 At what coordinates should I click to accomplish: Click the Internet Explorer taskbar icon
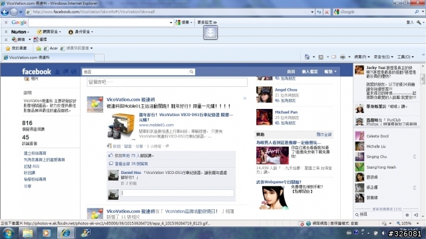(x=65, y=233)
